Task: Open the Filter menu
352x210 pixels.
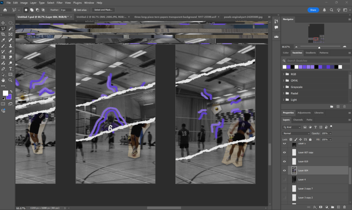Action: coord(59,3)
